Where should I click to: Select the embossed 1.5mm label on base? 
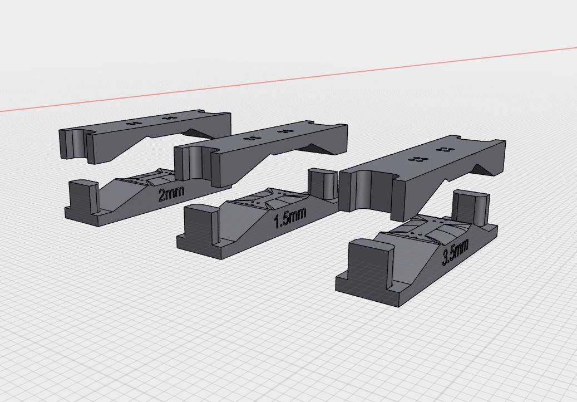[x=290, y=218]
